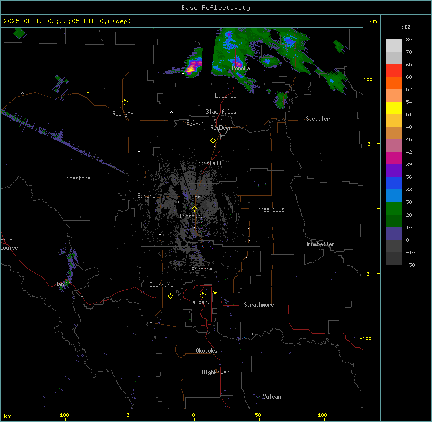Click the RockyMH label
432x422 pixels.
(x=123, y=114)
